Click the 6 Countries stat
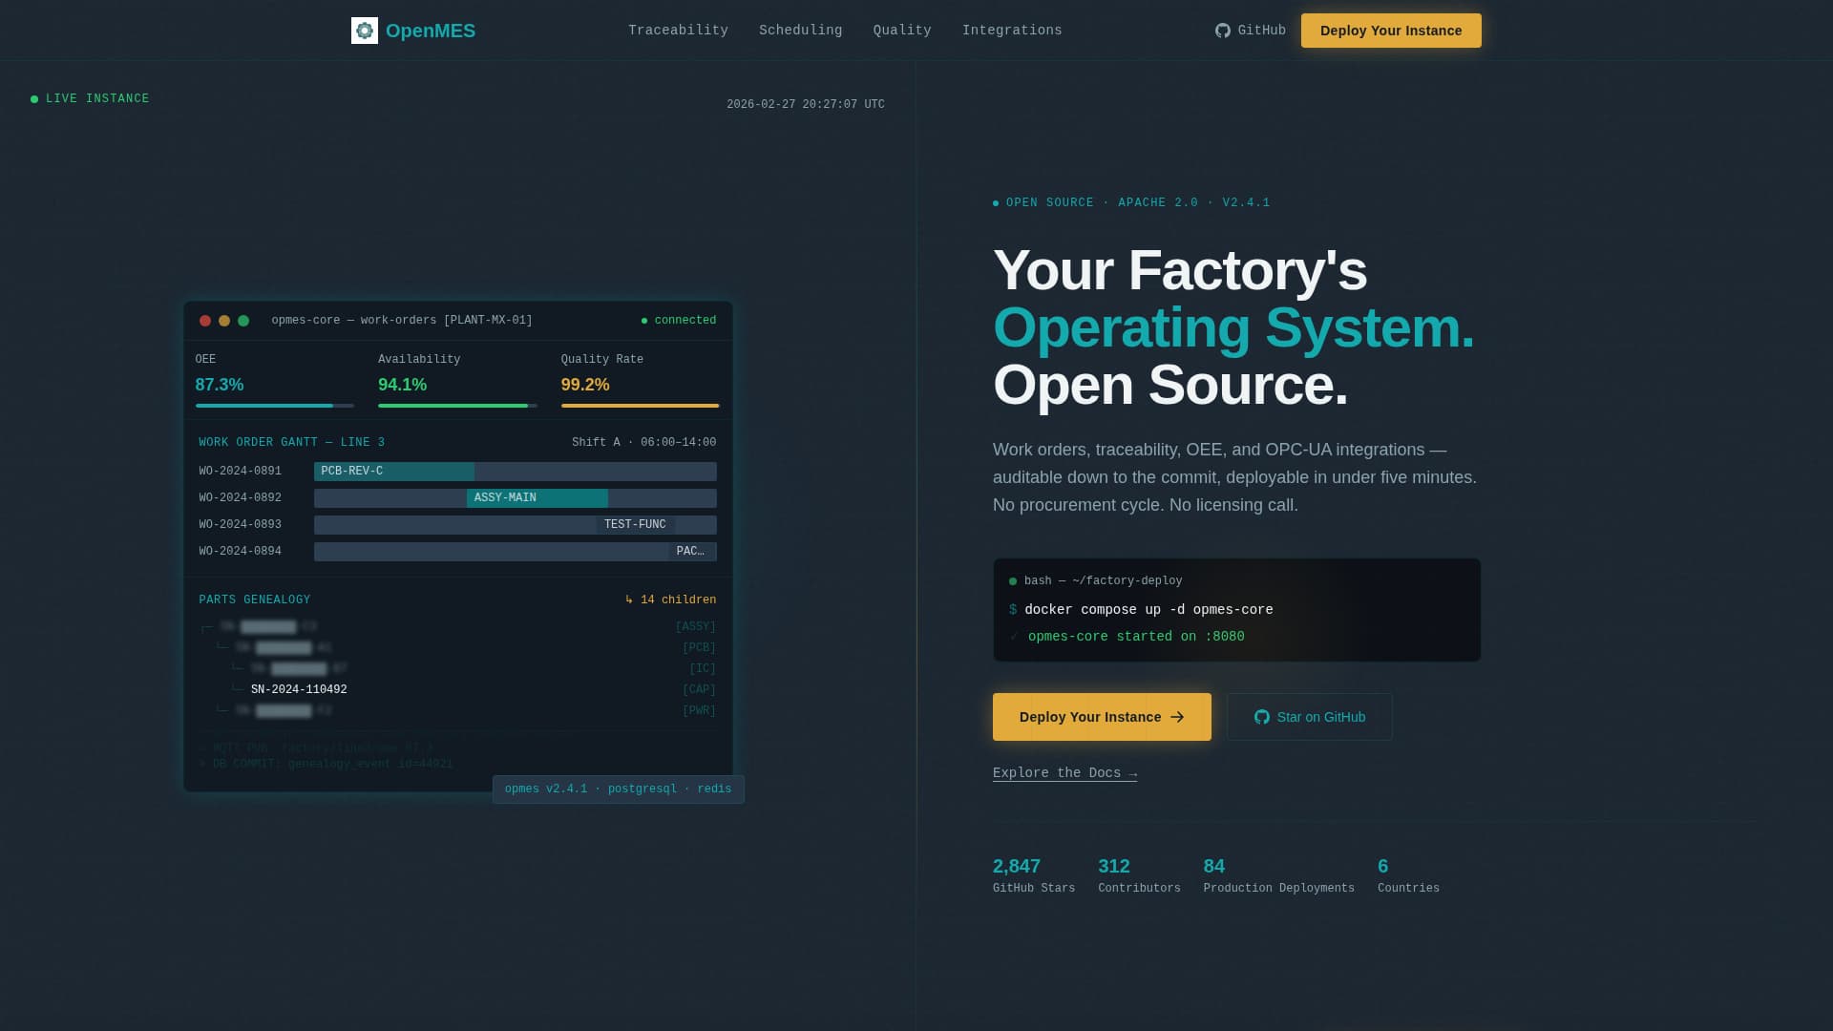Image resolution: width=1833 pixels, height=1031 pixels. (1408, 875)
